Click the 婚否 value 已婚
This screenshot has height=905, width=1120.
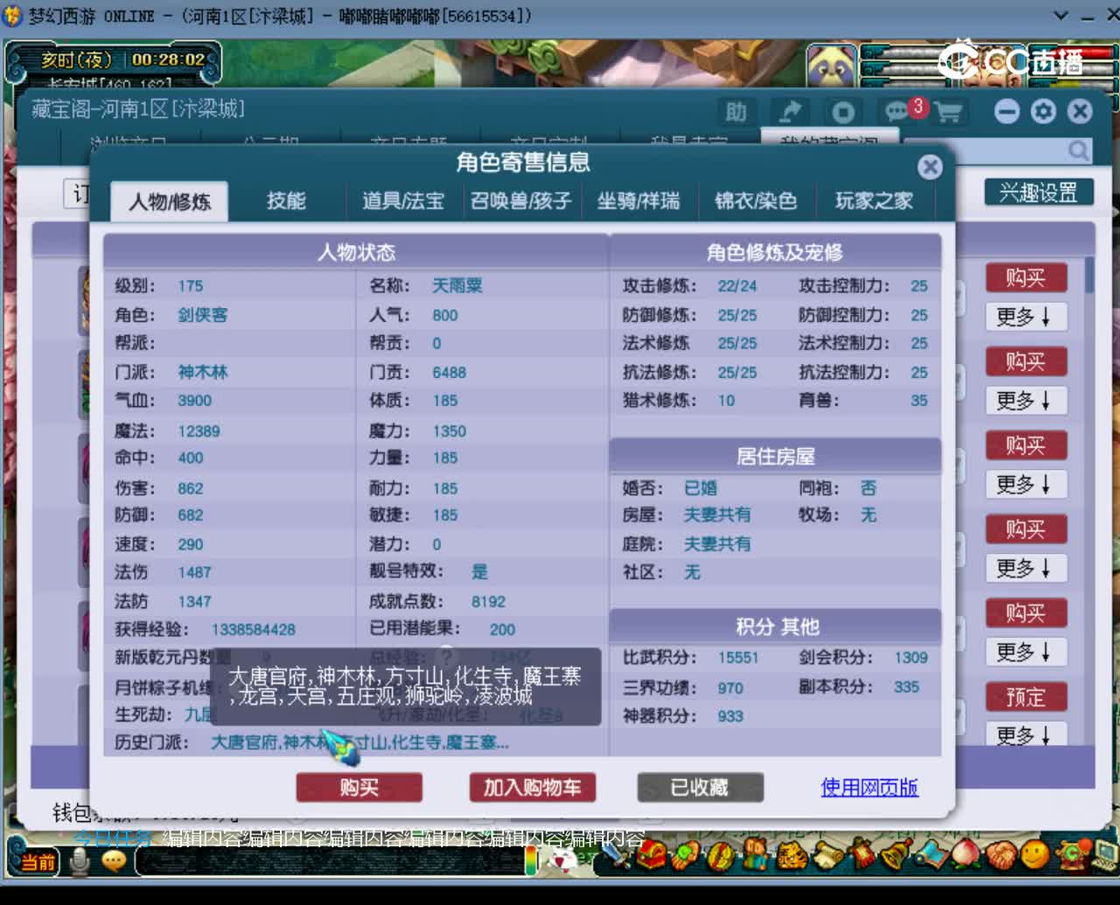pyautogui.click(x=700, y=488)
